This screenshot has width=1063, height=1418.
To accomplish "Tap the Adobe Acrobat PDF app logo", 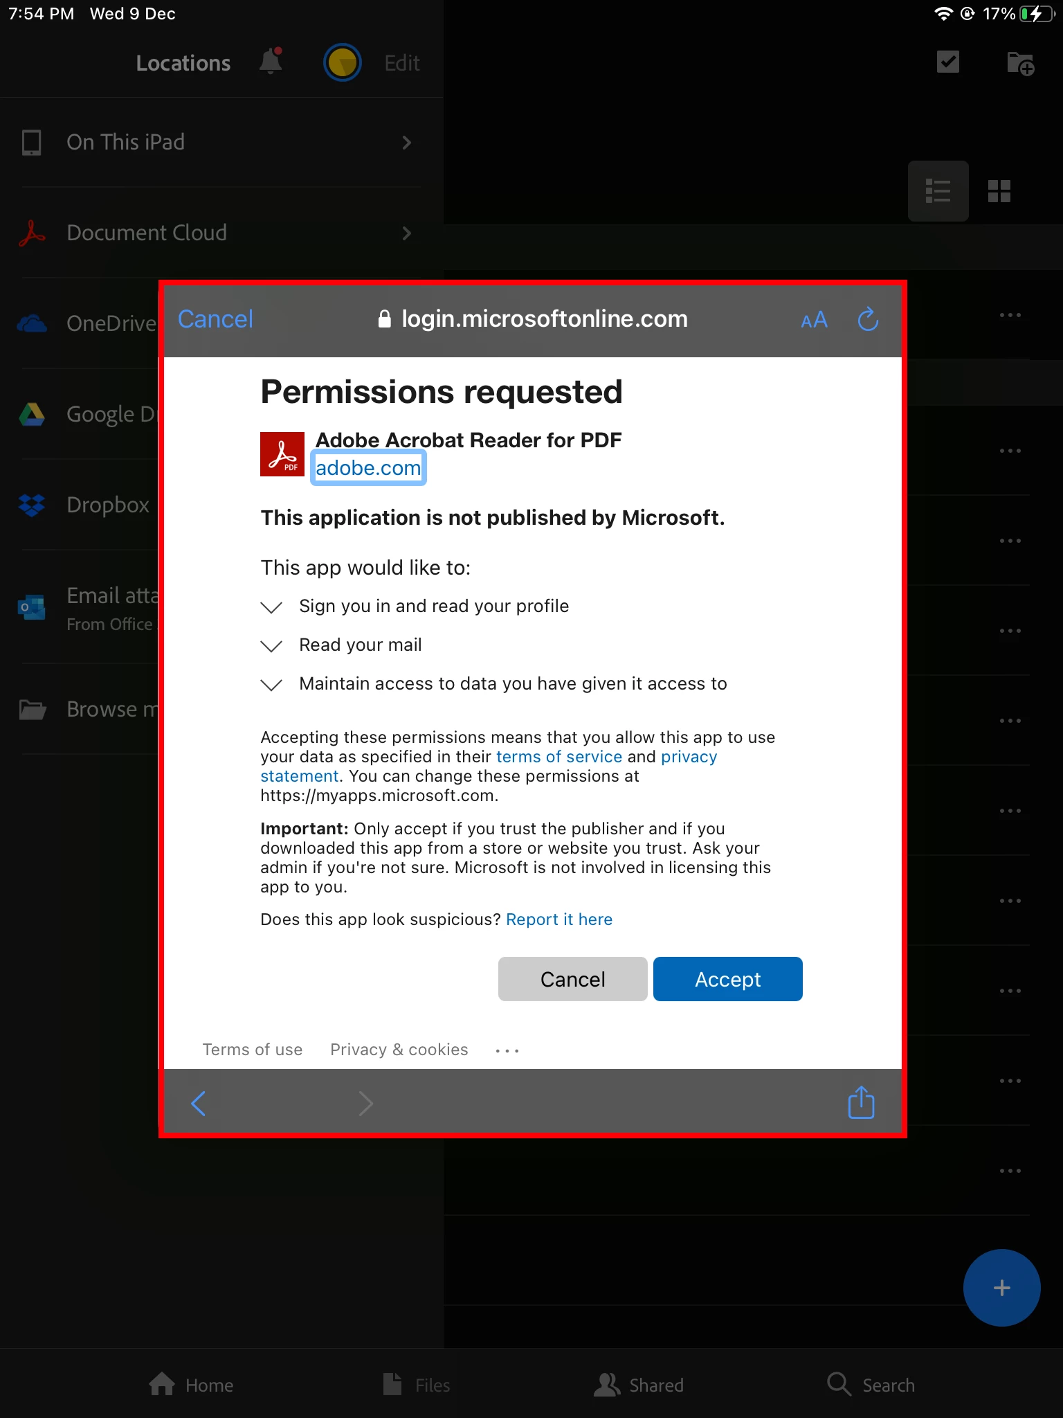I will [x=282, y=454].
